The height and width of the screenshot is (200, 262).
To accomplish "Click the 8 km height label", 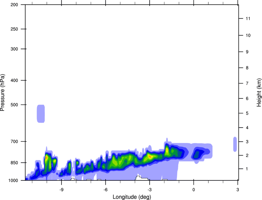I will tap(247, 68).
